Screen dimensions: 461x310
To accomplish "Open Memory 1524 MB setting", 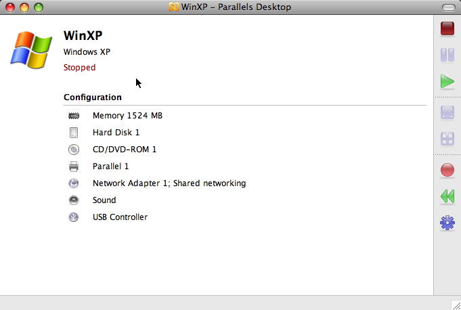I will click(127, 116).
